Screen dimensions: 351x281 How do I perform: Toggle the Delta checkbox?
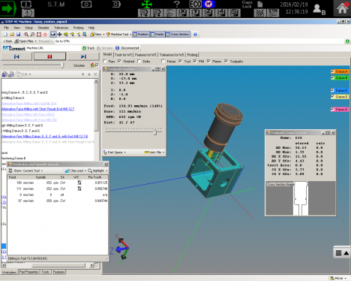[x=139, y=61]
